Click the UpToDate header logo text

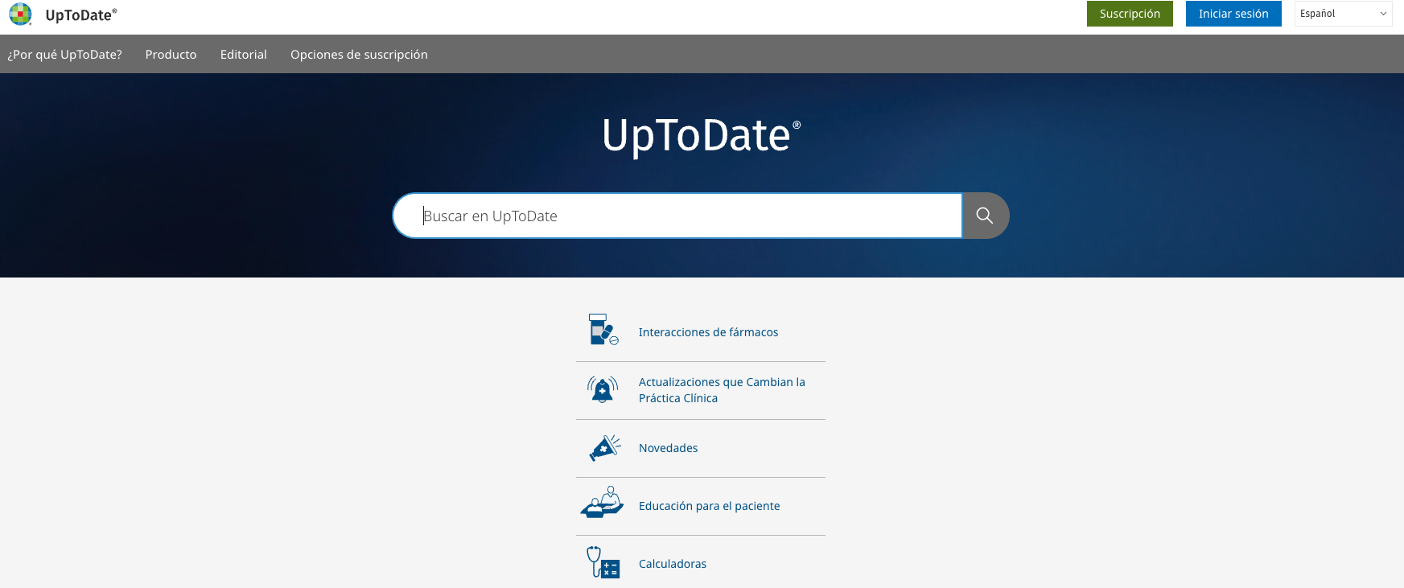point(81,14)
